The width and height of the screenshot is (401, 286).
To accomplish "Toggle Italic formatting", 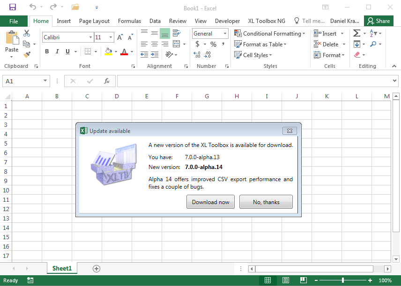I will click(x=57, y=51).
